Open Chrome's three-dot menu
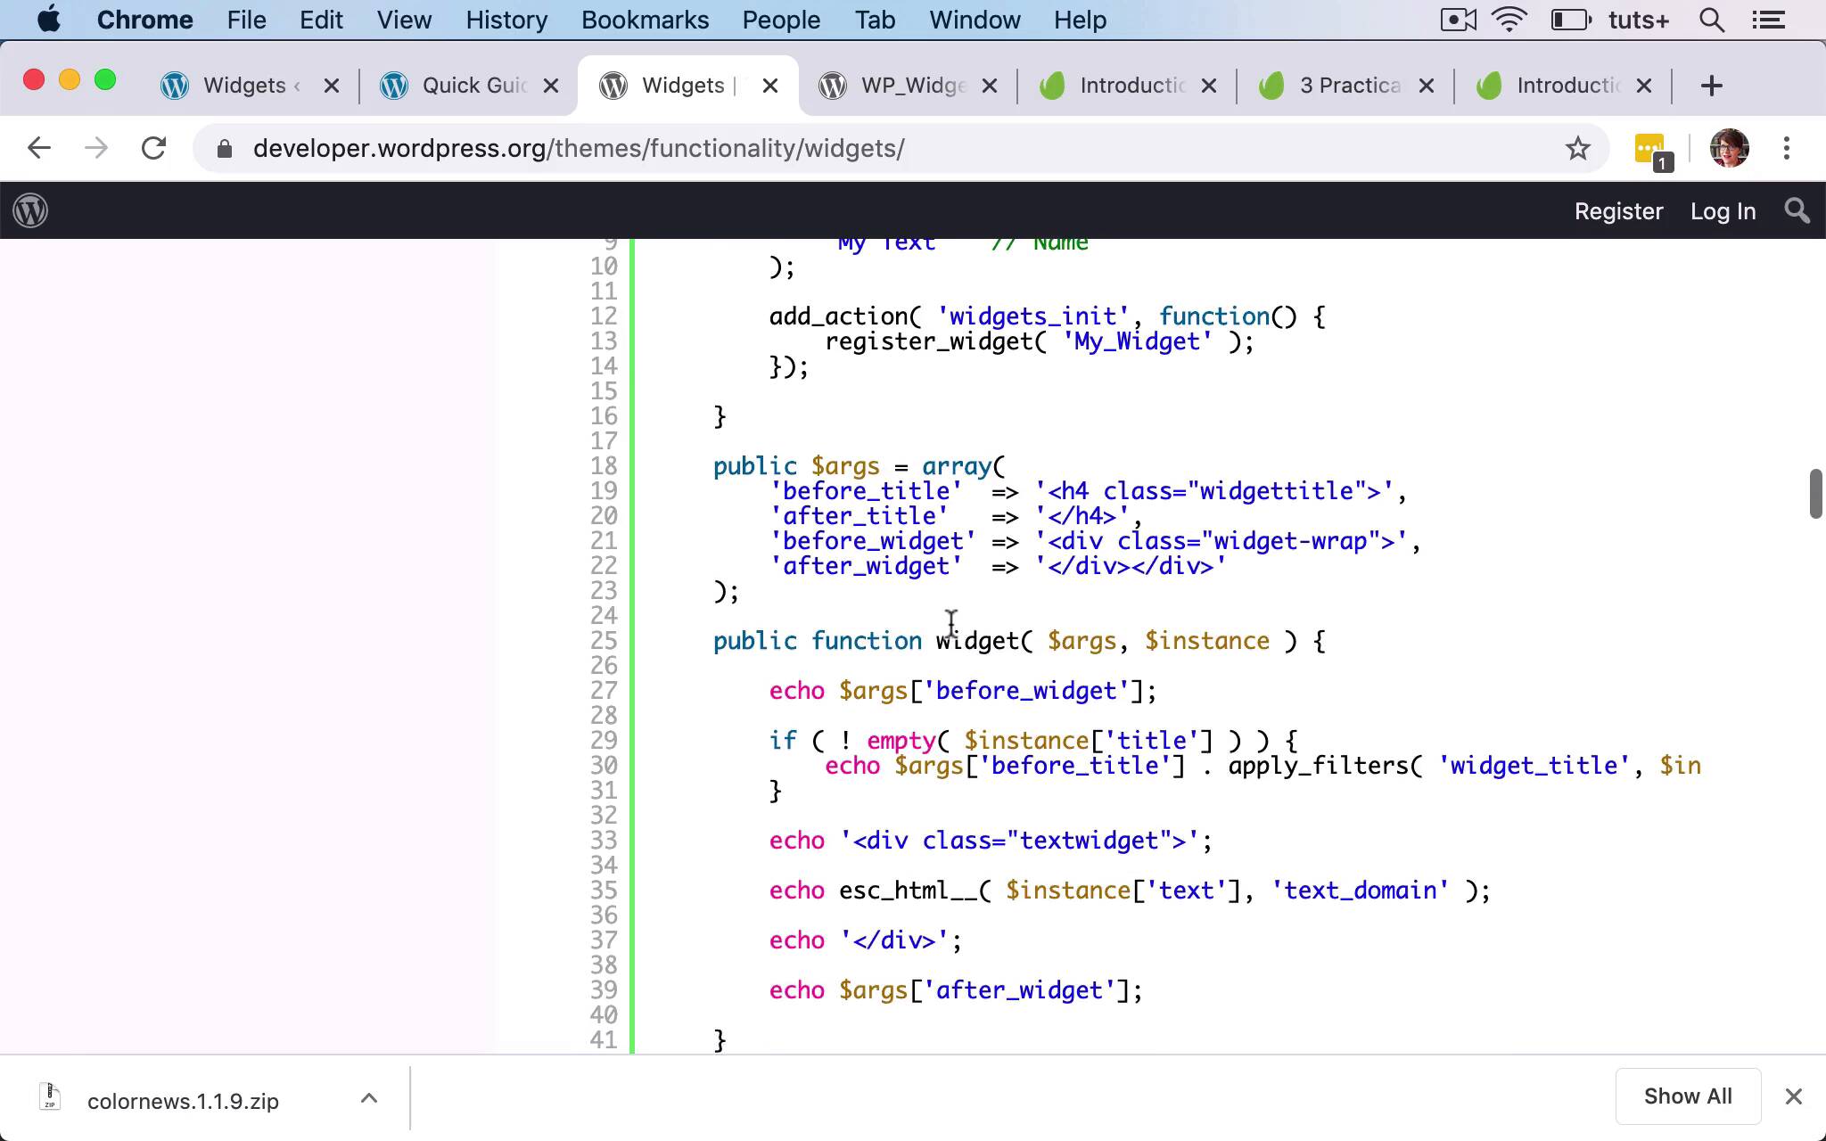Screen dimensions: 1826x1141 [1787, 148]
